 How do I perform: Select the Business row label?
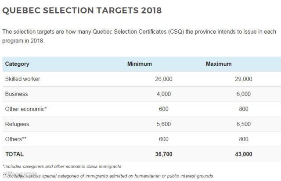[x=16, y=94]
